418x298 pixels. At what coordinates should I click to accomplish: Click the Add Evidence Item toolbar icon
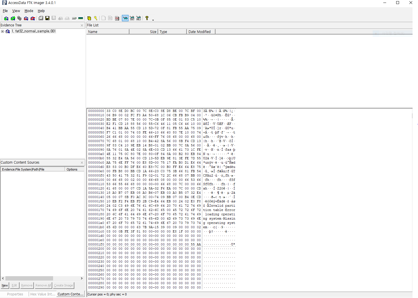(x=6, y=18)
